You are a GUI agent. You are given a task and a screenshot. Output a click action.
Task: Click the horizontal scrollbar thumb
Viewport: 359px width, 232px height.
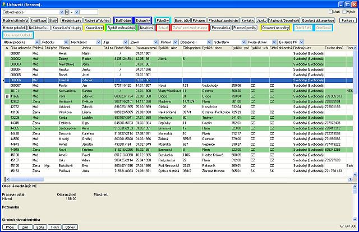[27, 179]
